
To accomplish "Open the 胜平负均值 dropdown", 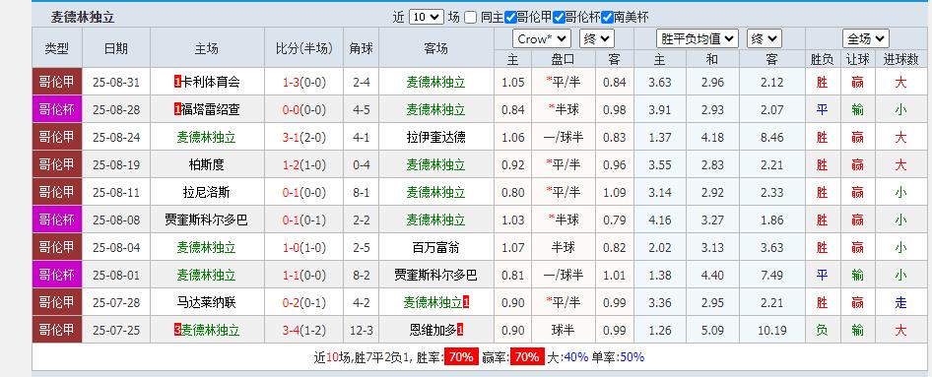I will coord(698,39).
